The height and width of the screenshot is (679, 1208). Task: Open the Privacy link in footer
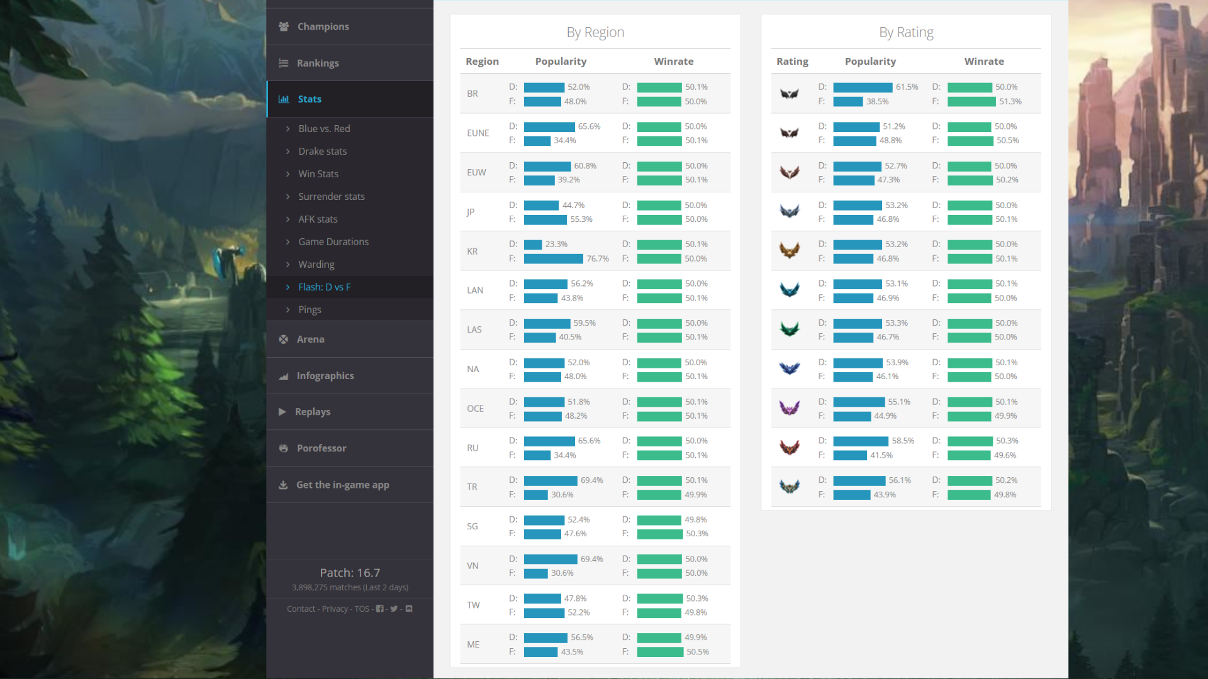(x=335, y=609)
